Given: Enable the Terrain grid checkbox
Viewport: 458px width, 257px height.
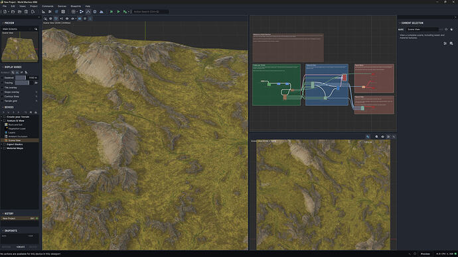Looking at the screenshot, I should click(3, 101).
